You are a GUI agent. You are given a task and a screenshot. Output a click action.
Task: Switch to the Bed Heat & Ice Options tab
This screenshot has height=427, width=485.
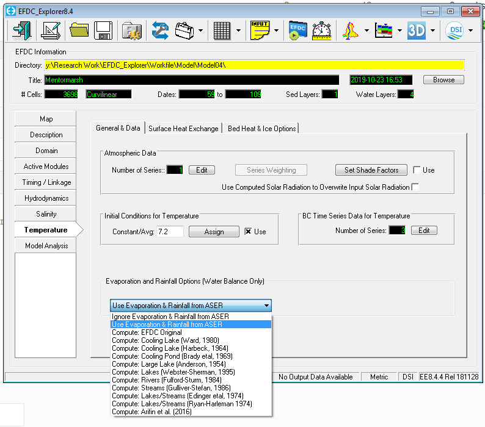click(261, 129)
